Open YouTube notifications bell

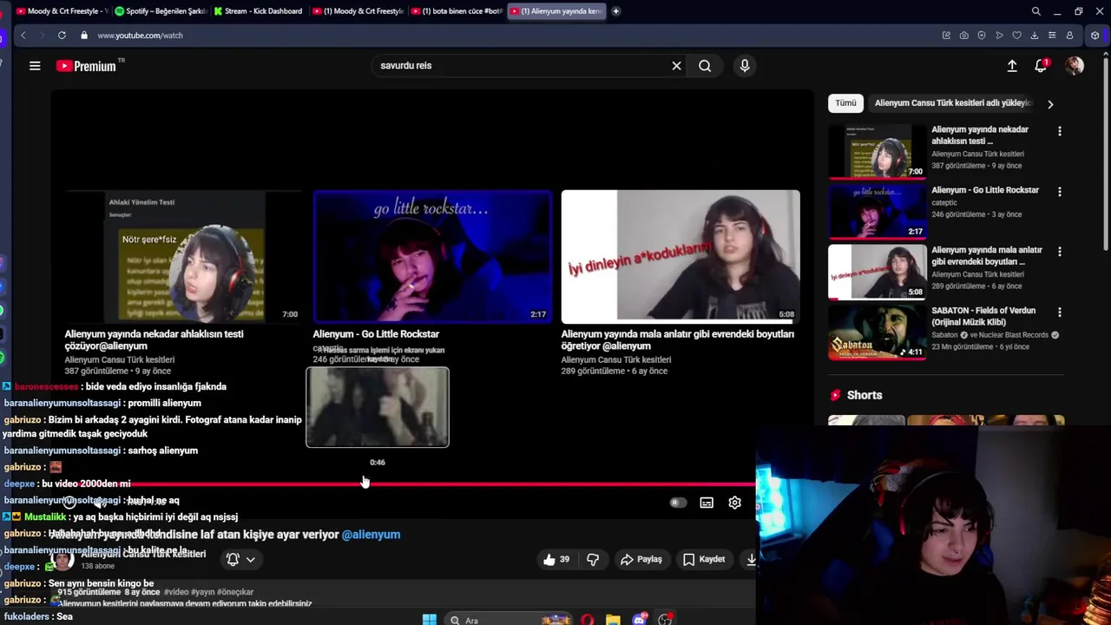click(1042, 66)
